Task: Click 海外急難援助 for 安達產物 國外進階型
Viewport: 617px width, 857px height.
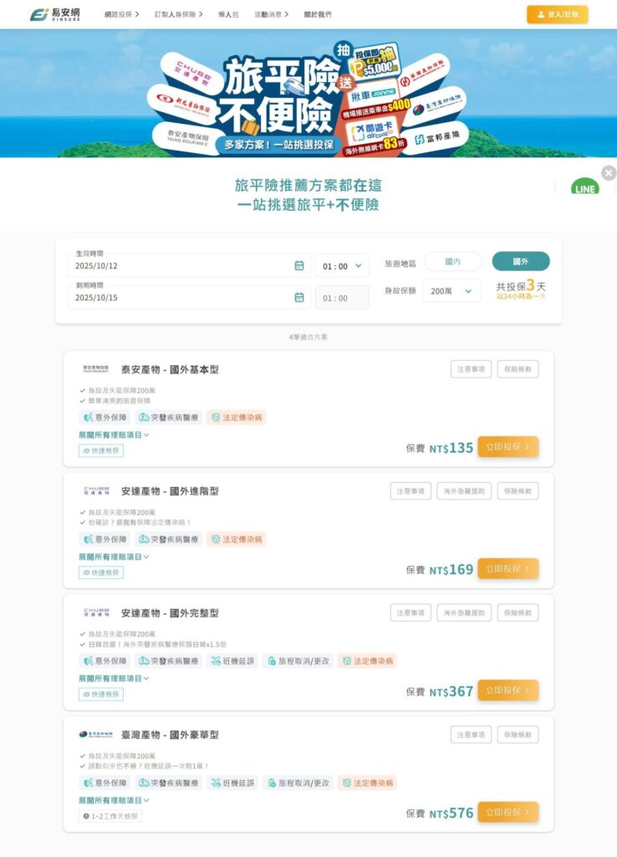Action: (463, 491)
